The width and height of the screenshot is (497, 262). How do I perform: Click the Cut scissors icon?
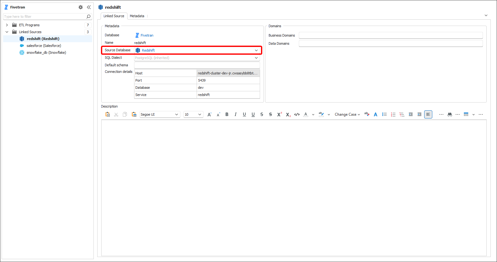click(116, 114)
